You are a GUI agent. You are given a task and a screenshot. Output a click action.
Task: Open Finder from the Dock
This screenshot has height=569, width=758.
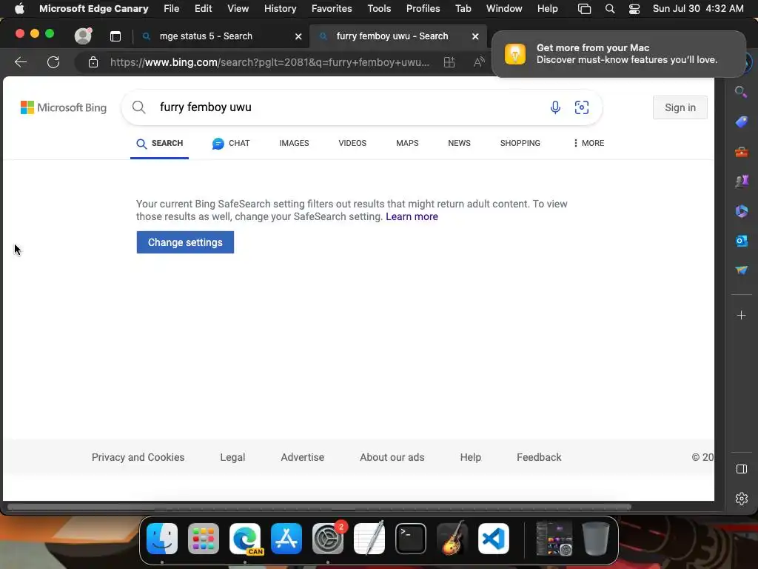(x=162, y=539)
